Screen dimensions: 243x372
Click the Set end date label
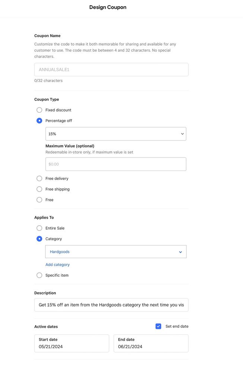pyautogui.click(x=177, y=327)
